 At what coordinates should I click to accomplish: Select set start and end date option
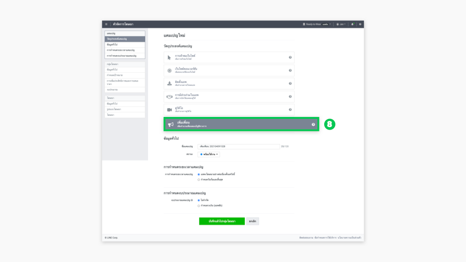pyautogui.click(x=199, y=180)
